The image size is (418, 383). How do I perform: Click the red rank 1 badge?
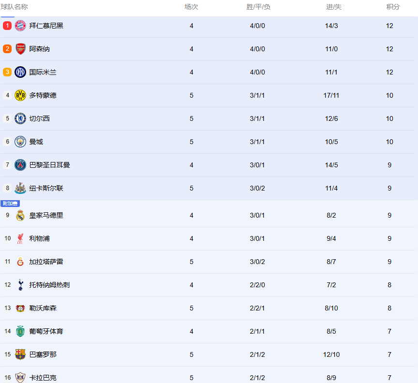tap(7, 26)
